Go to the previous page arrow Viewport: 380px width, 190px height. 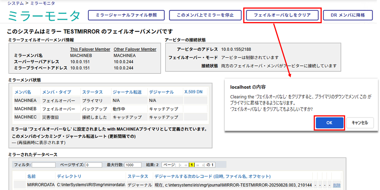point(186,165)
